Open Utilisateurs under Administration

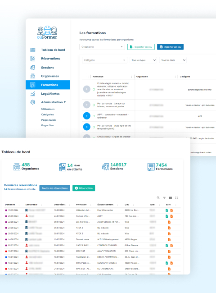point(48,109)
